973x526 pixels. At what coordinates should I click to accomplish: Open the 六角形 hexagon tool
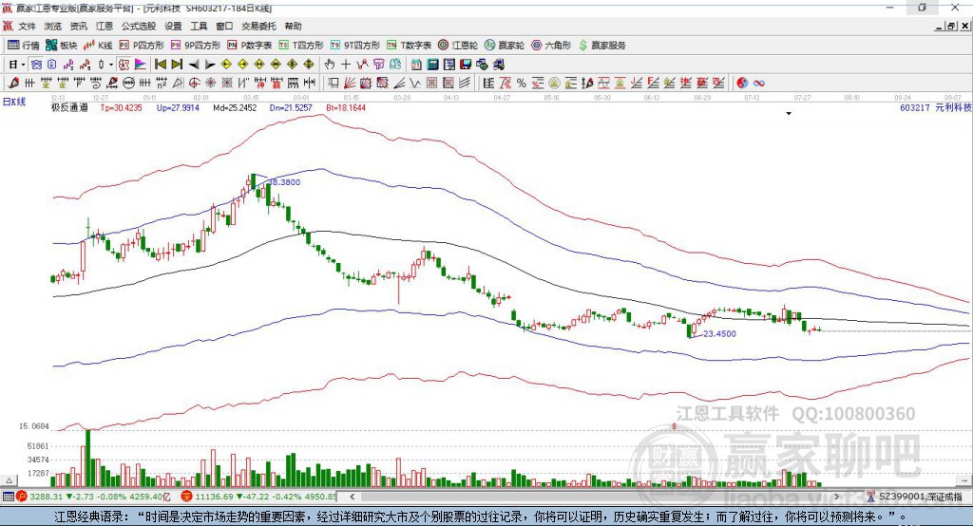[551, 46]
